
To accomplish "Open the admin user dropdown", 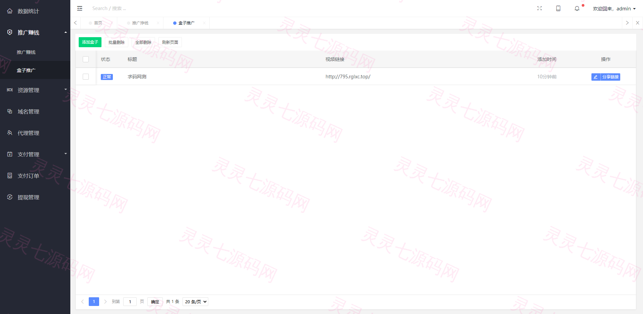I will (x=614, y=9).
